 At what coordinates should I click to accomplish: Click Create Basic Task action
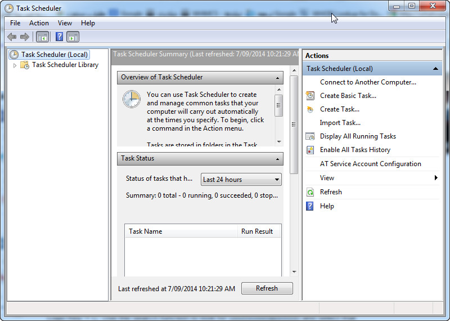(348, 96)
